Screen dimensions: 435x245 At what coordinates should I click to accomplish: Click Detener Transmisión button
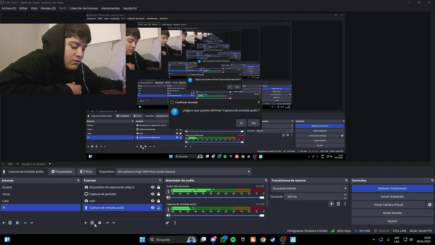coord(393,189)
